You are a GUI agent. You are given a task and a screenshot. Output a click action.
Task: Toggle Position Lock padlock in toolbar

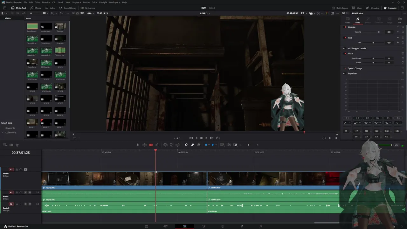pyautogui.click(x=199, y=145)
